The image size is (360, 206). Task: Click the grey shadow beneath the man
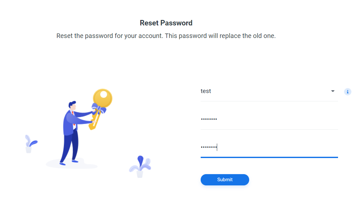click(x=72, y=165)
